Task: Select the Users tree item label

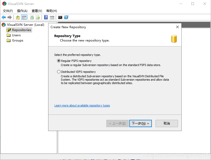Action: click(x=16, y=35)
